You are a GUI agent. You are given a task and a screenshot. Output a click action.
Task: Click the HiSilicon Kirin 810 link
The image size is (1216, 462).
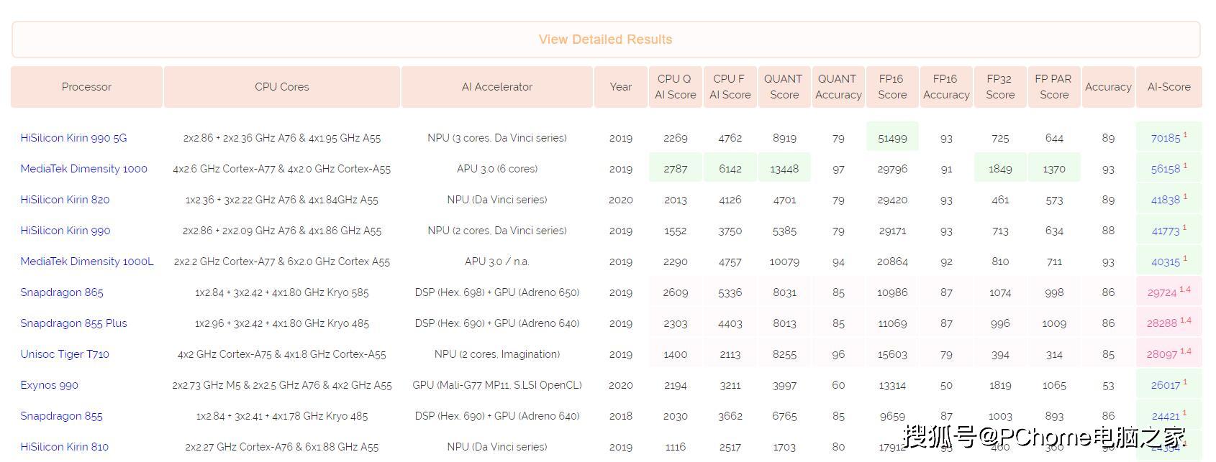click(65, 447)
